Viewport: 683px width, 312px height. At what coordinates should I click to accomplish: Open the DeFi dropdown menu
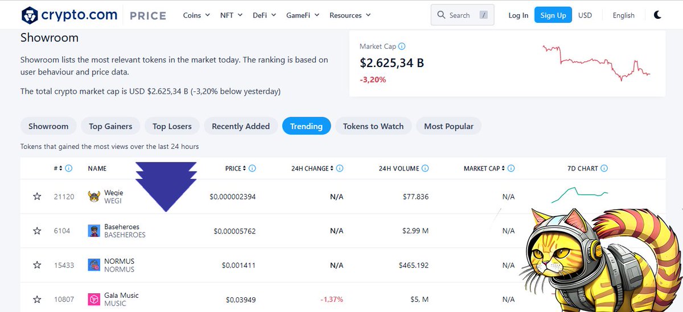[264, 15]
